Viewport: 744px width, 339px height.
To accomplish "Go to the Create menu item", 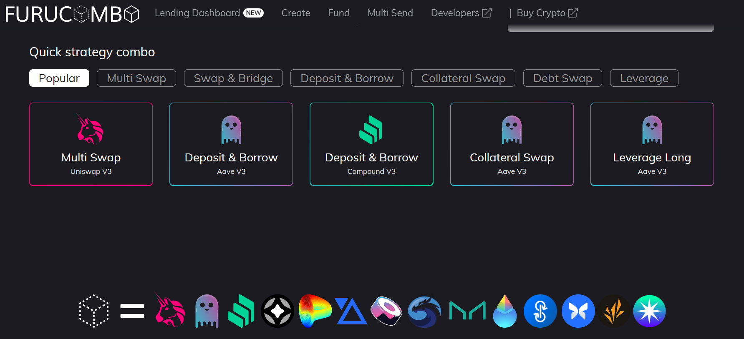I will click(296, 13).
